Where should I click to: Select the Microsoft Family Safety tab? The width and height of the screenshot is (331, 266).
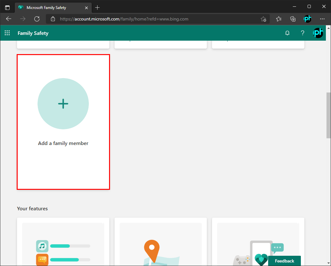coord(54,8)
